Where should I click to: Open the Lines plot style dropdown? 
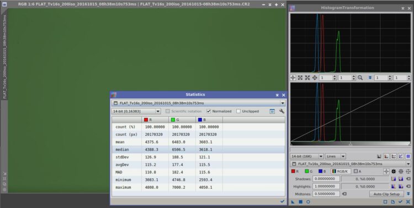coord(335,156)
